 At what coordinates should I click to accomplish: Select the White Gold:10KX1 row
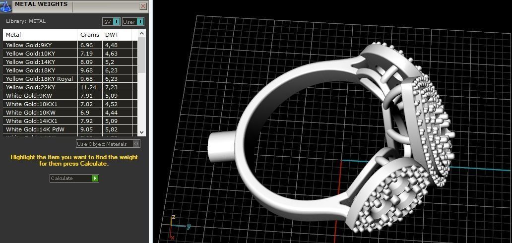pos(70,104)
